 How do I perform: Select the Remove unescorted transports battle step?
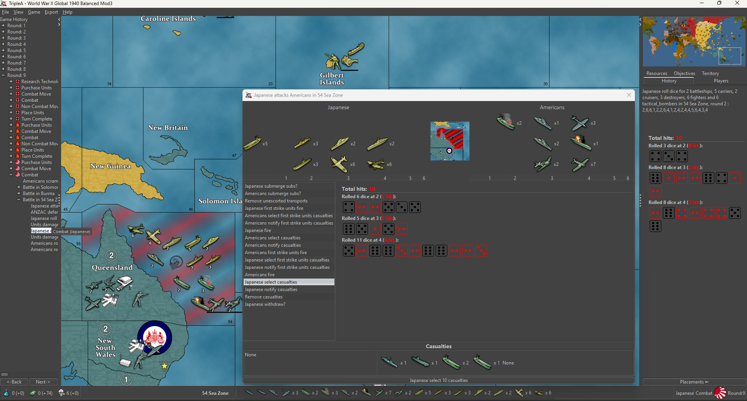(289, 201)
